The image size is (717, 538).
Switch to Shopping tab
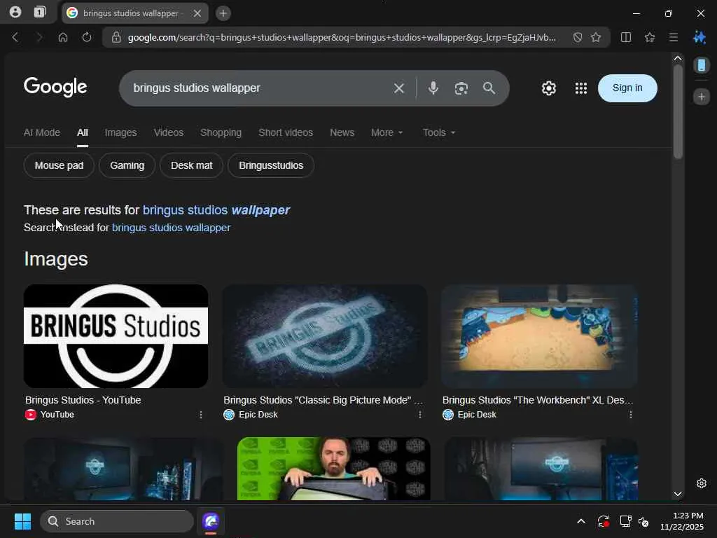(x=221, y=132)
